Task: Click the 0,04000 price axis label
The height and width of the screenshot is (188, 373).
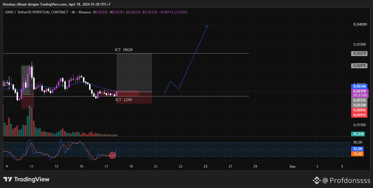Action: click(360, 24)
